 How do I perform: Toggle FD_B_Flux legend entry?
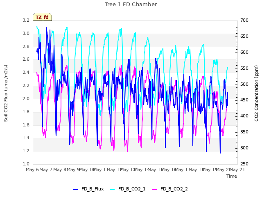[x=88, y=189]
